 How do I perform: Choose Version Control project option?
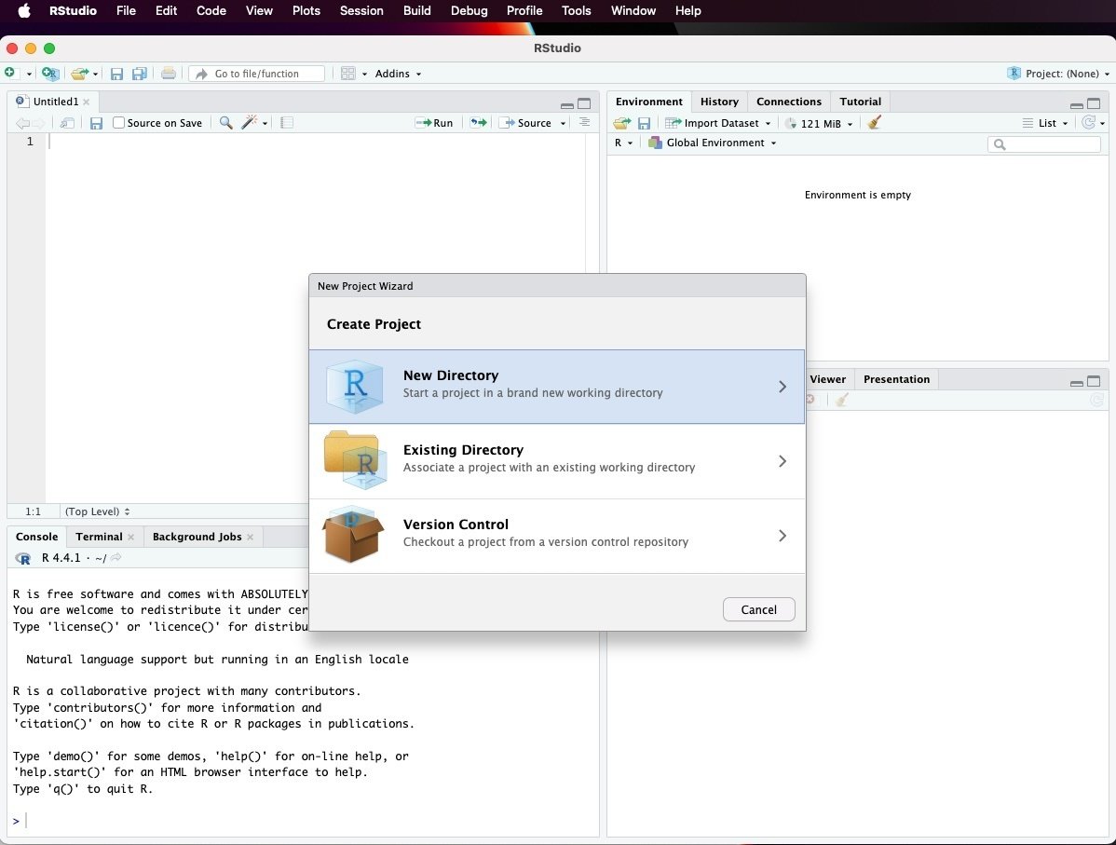tap(557, 536)
